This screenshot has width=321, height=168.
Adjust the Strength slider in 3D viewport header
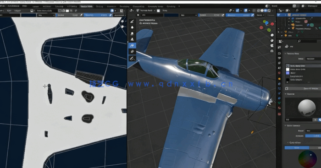tap(238, 15)
